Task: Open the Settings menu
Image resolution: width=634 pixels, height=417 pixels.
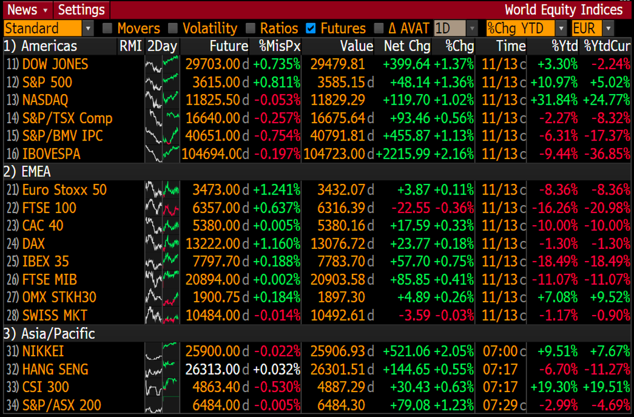Action: click(x=81, y=10)
